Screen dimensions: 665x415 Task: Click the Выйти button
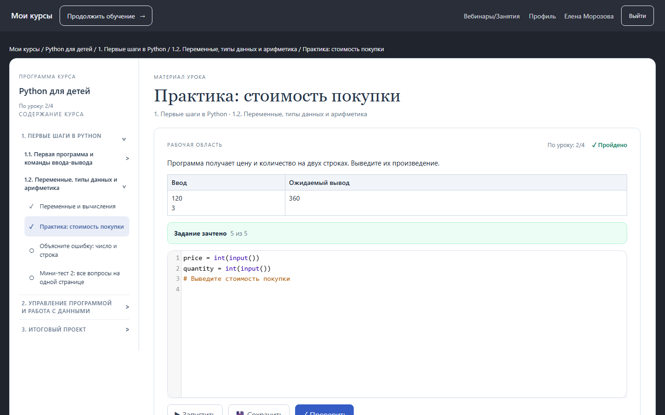coord(637,16)
